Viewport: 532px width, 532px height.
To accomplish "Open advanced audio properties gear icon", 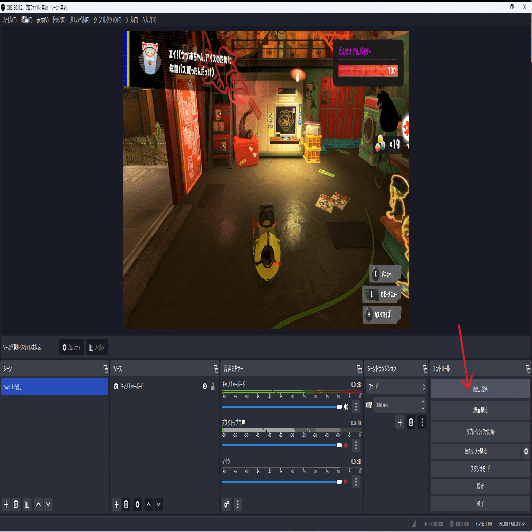I will tap(226, 504).
